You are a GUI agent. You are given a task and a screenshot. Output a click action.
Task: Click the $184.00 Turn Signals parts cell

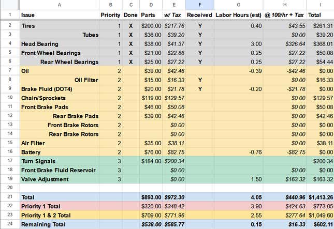(151, 161)
